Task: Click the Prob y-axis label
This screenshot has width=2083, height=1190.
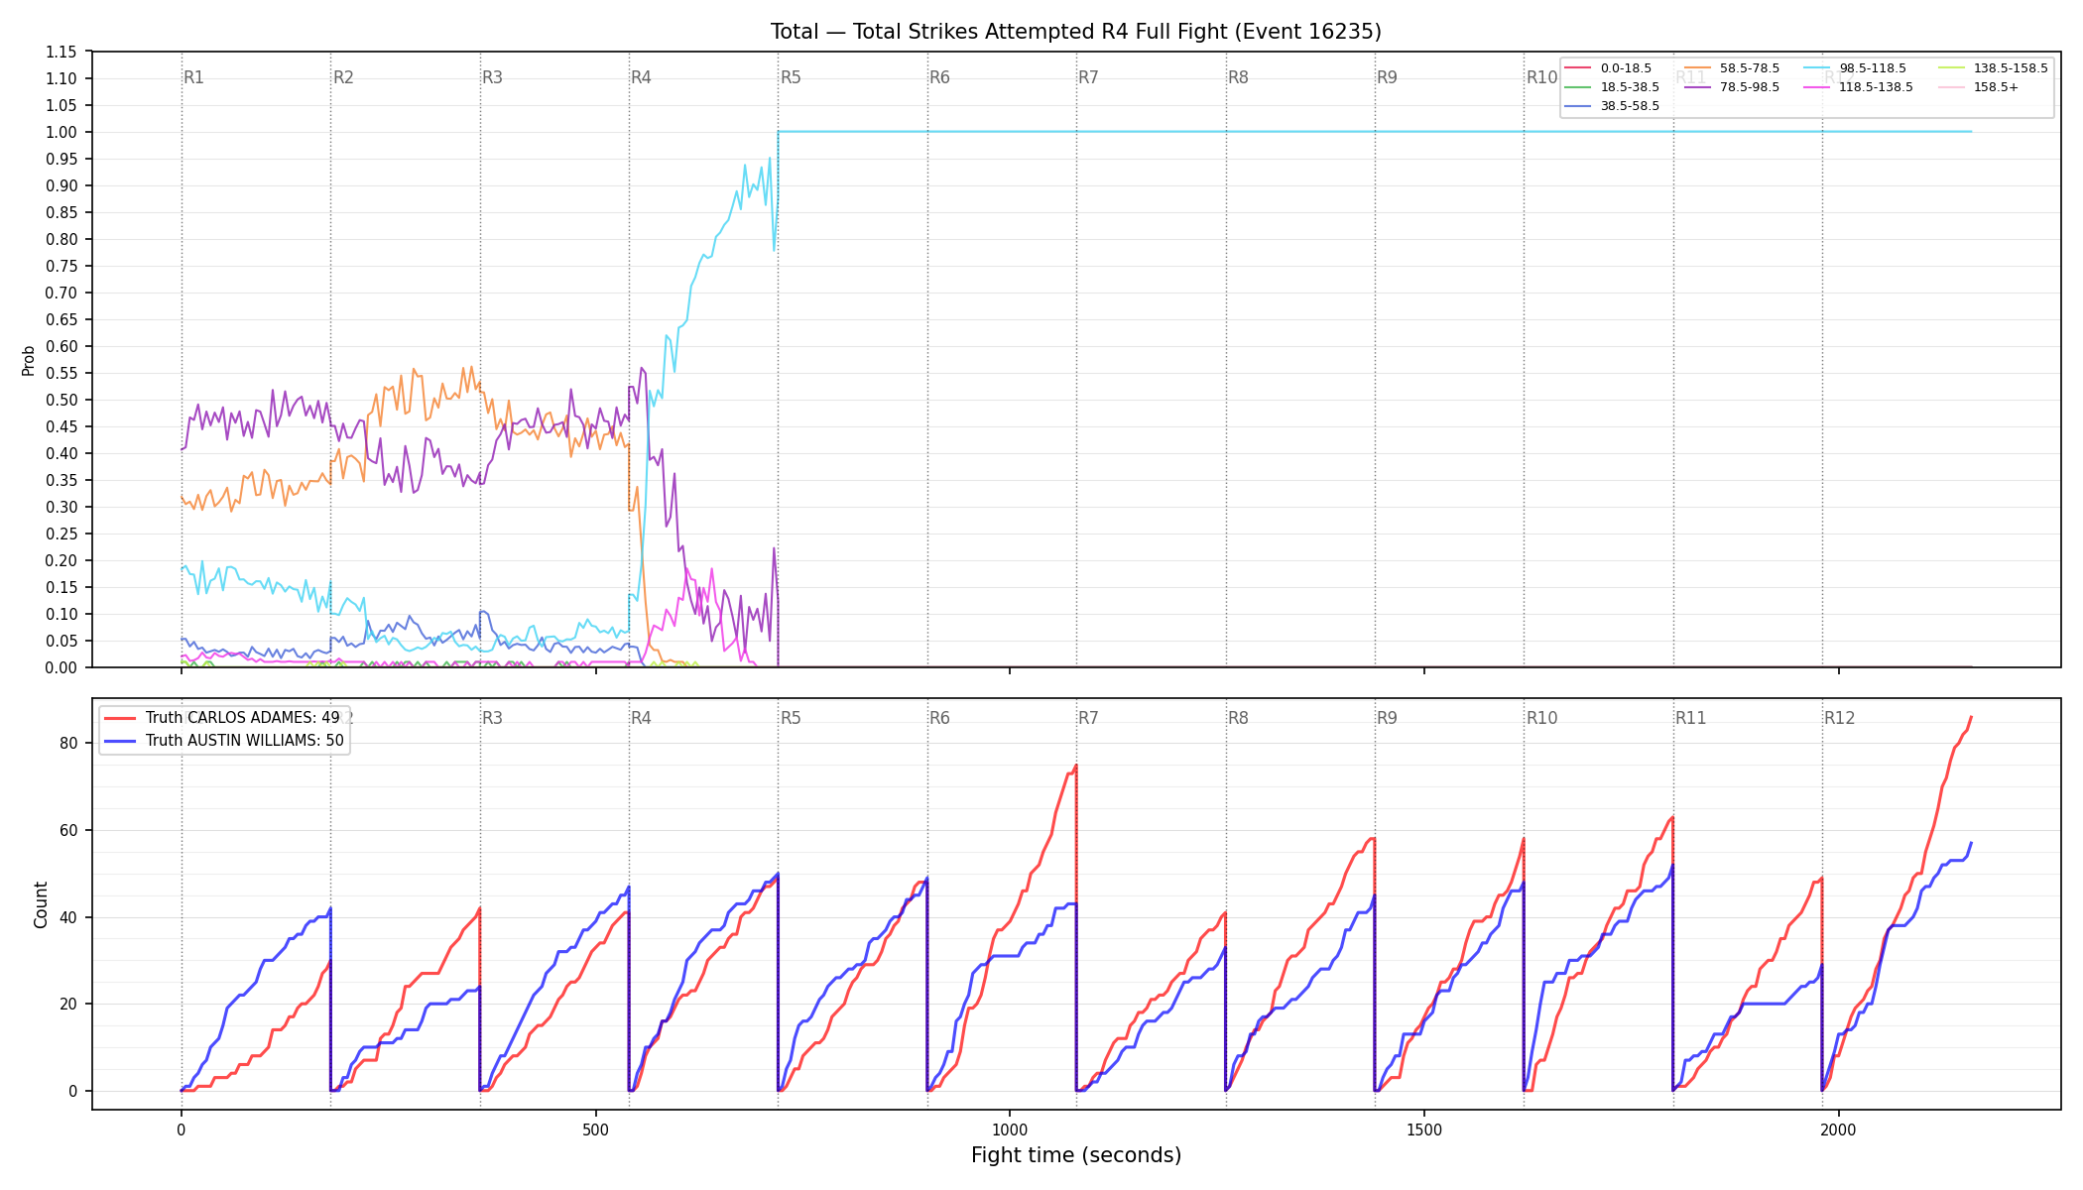Action: click(29, 360)
